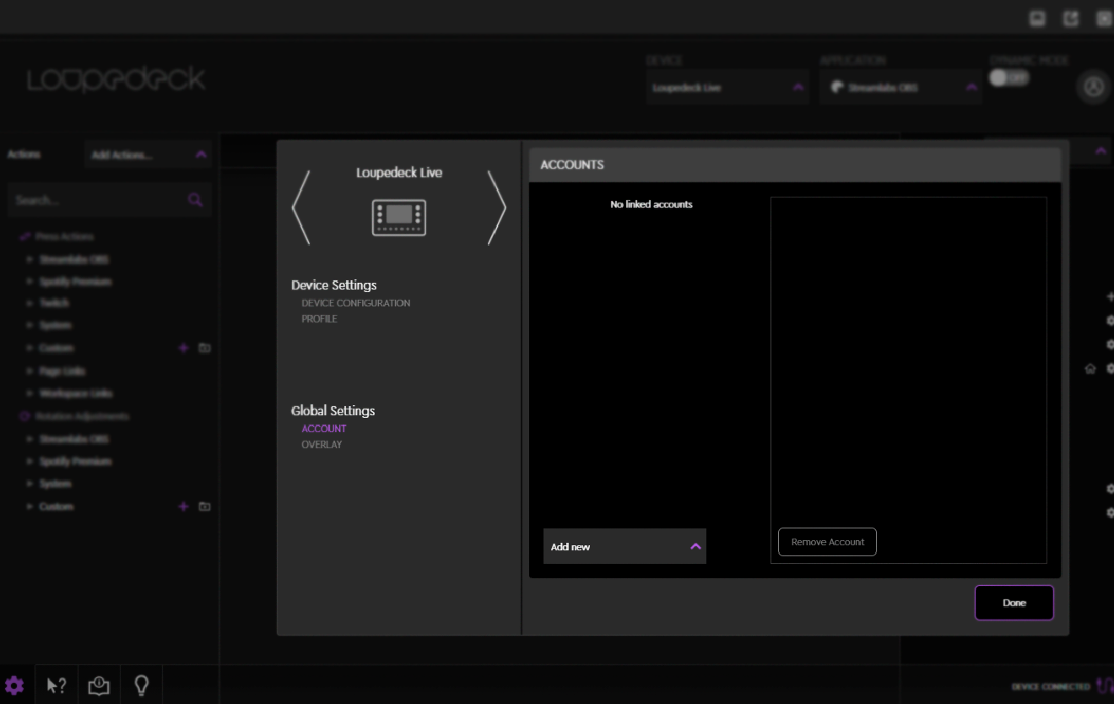Image resolution: width=1114 pixels, height=704 pixels.
Task: Click the lightbulb tips icon
Action: [142, 685]
